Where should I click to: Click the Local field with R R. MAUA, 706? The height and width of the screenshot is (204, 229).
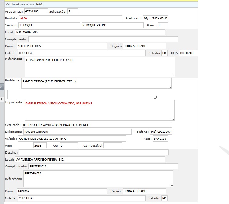point(90,32)
